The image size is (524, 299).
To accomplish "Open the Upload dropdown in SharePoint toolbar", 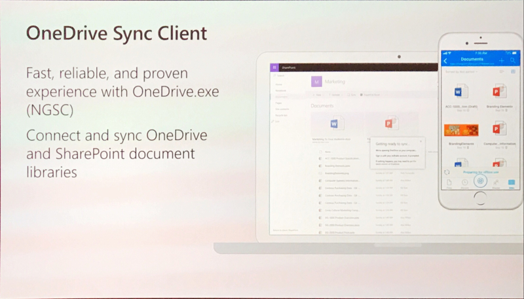I will coord(335,95).
